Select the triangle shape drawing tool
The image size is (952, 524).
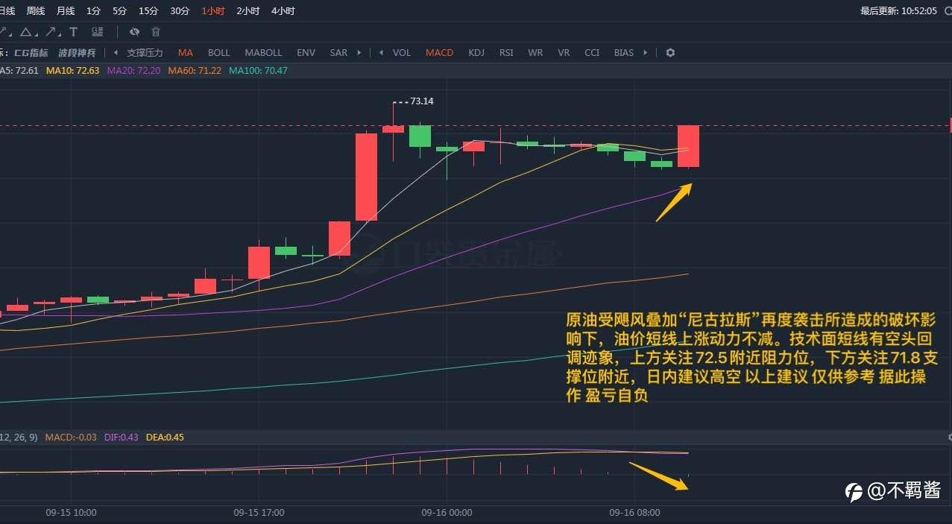coord(26,32)
